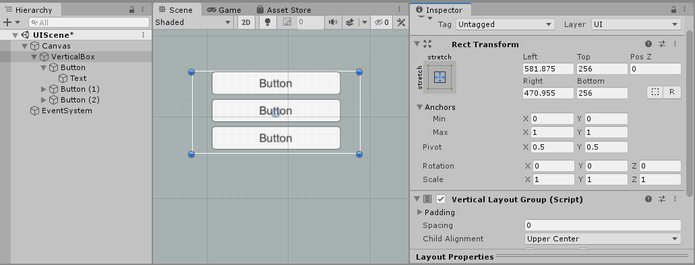Expand the Button (2) node arrow
695x265 pixels.
(x=43, y=100)
